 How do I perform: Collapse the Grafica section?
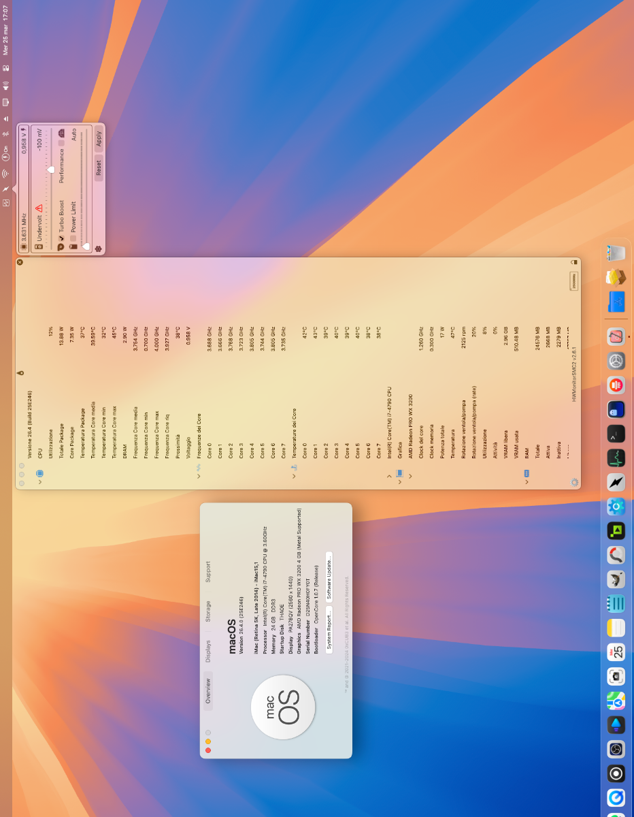point(400,482)
